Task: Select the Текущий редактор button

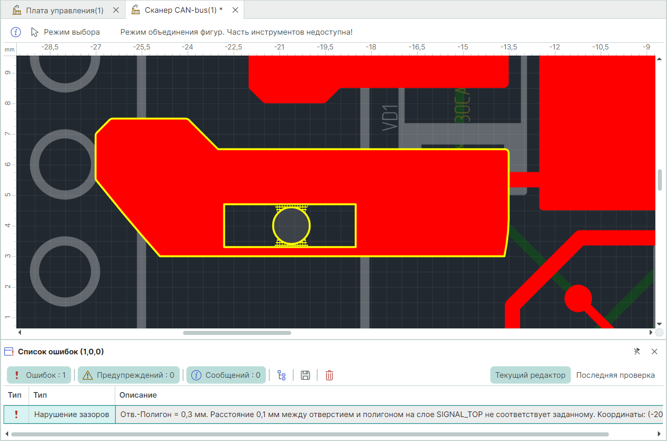Action: click(x=530, y=375)
